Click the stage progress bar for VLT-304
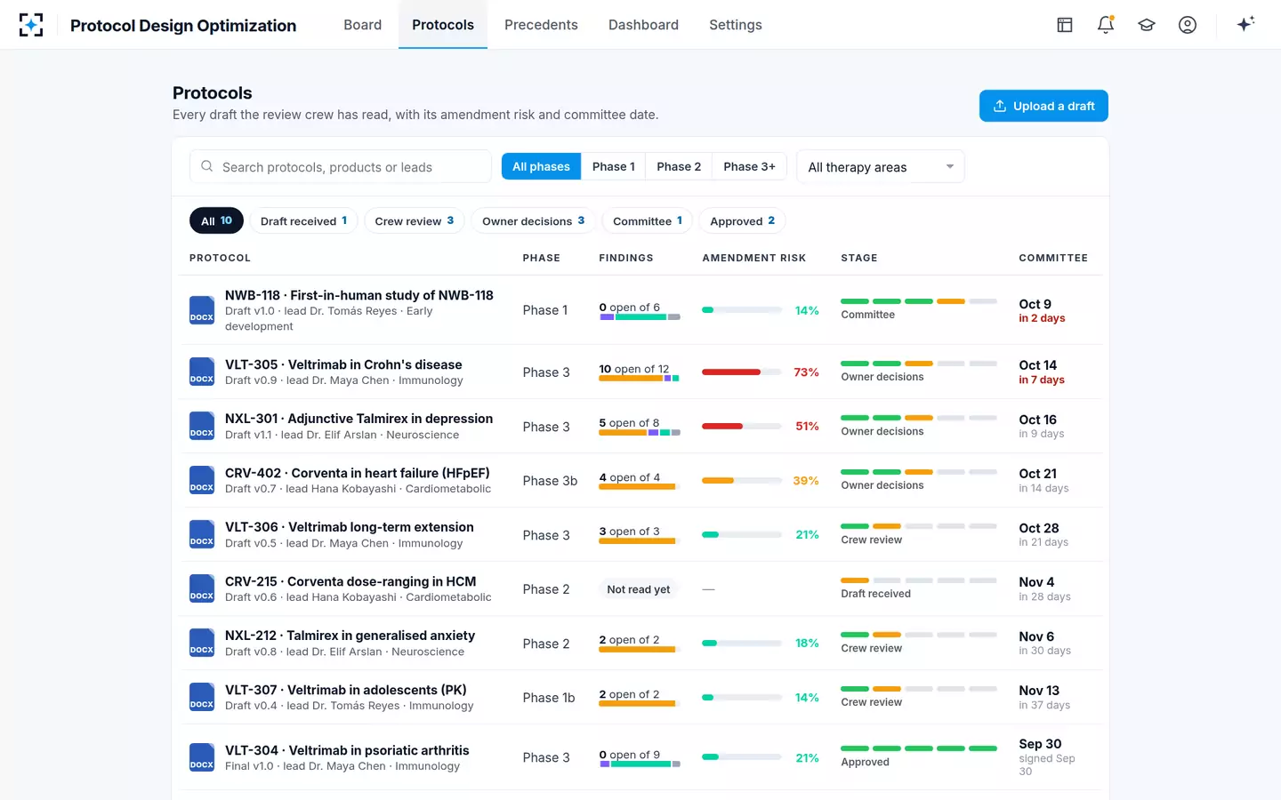The image size is (1281, 800). pos(919,748)
